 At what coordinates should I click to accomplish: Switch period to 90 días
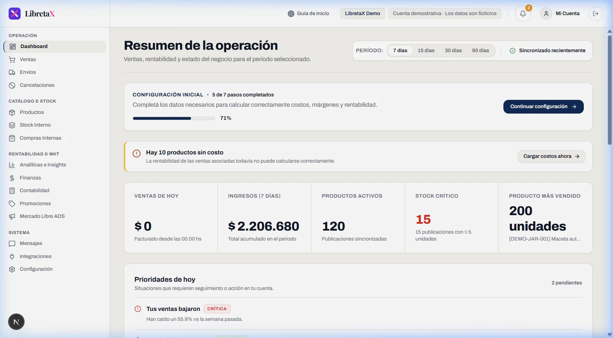coord(480,50)
